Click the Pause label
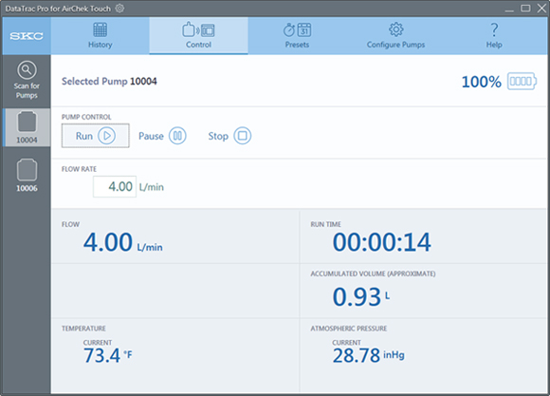The image size is (550, 396). (x=151, y=136)
